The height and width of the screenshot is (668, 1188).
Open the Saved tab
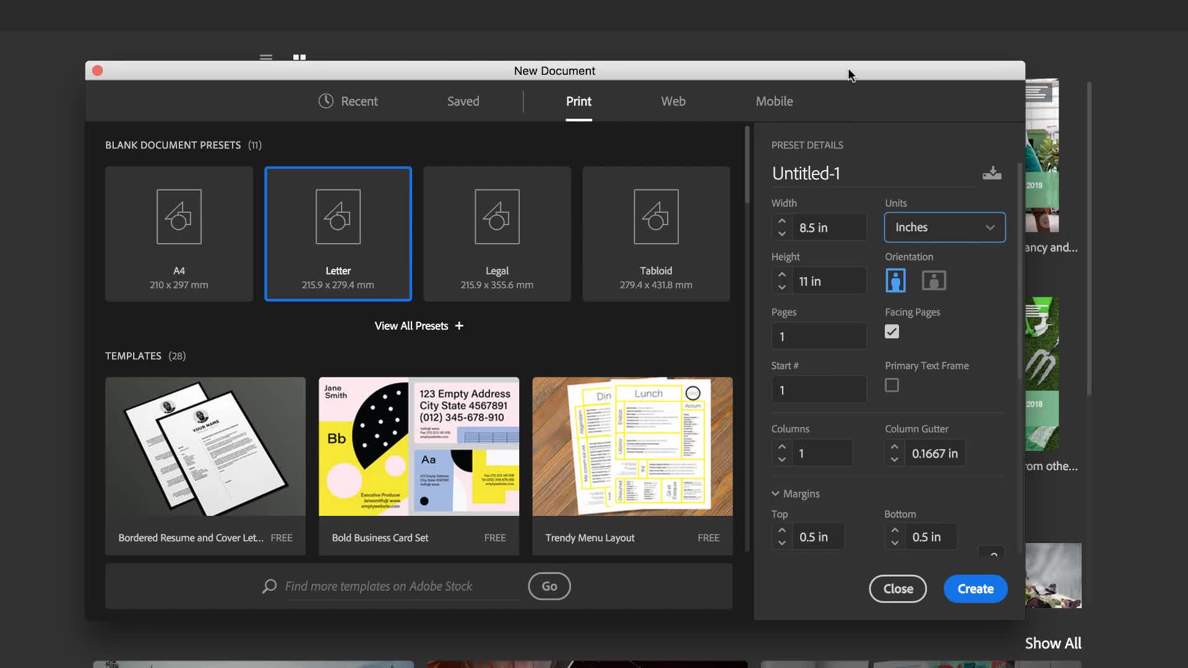coord(463,101)
